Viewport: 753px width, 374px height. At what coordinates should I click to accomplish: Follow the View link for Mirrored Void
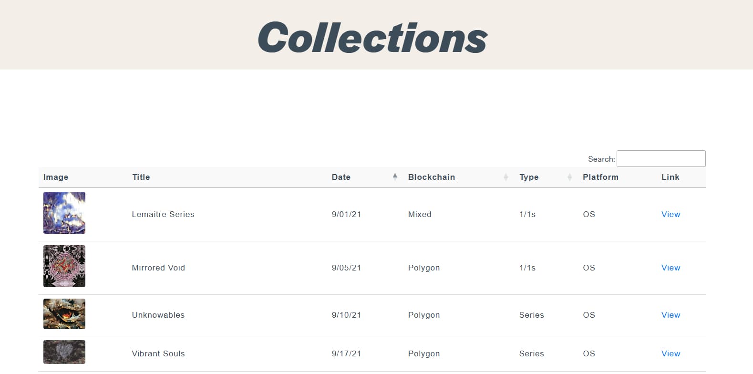[670, 268]
